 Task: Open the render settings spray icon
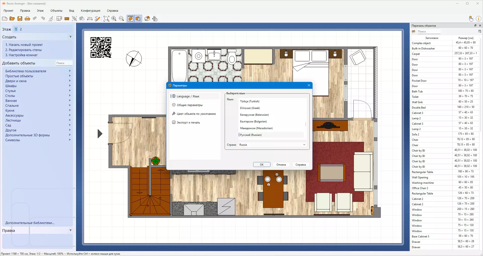pos(155,19)
